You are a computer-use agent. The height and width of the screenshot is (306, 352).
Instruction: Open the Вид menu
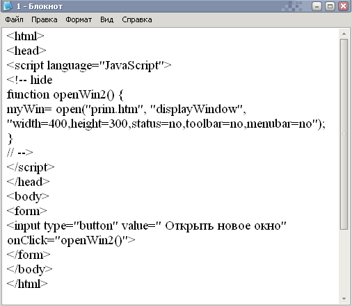click(x=106, y=19)
